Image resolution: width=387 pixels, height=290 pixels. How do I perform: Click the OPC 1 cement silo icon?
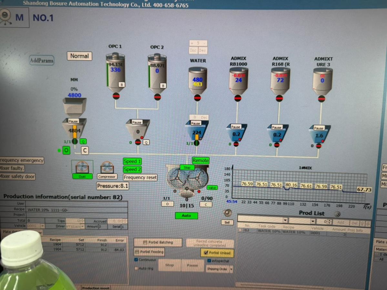(x=115, y=73)
